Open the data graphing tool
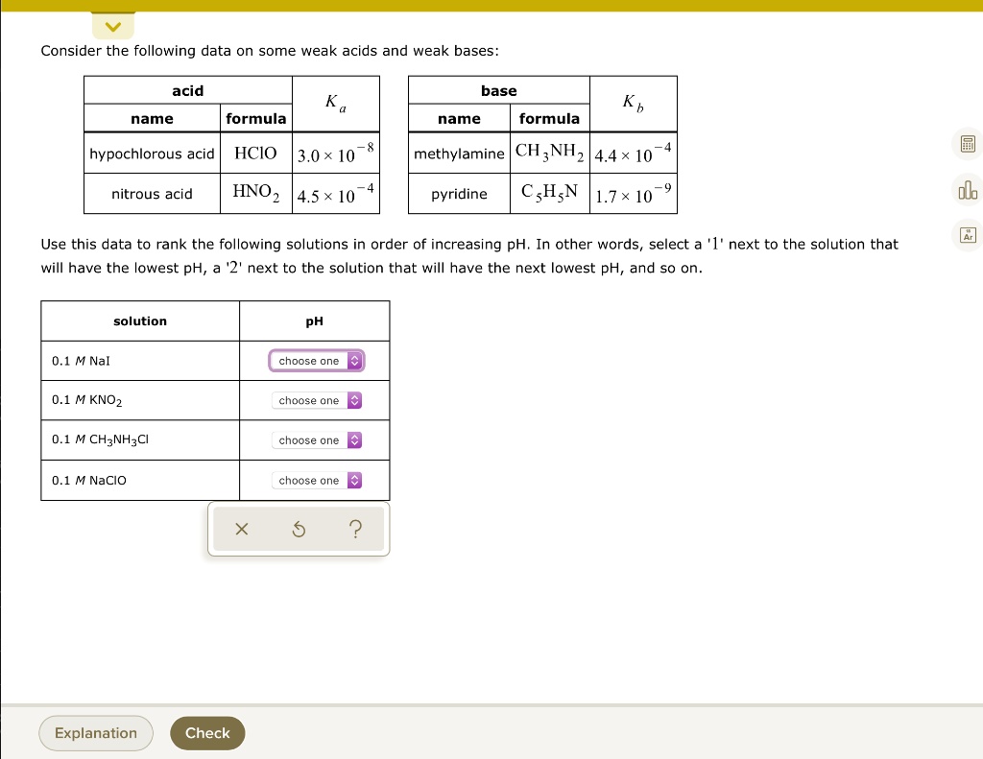The width and height of the screenshot is (983, 759). [x=968, y=190]
